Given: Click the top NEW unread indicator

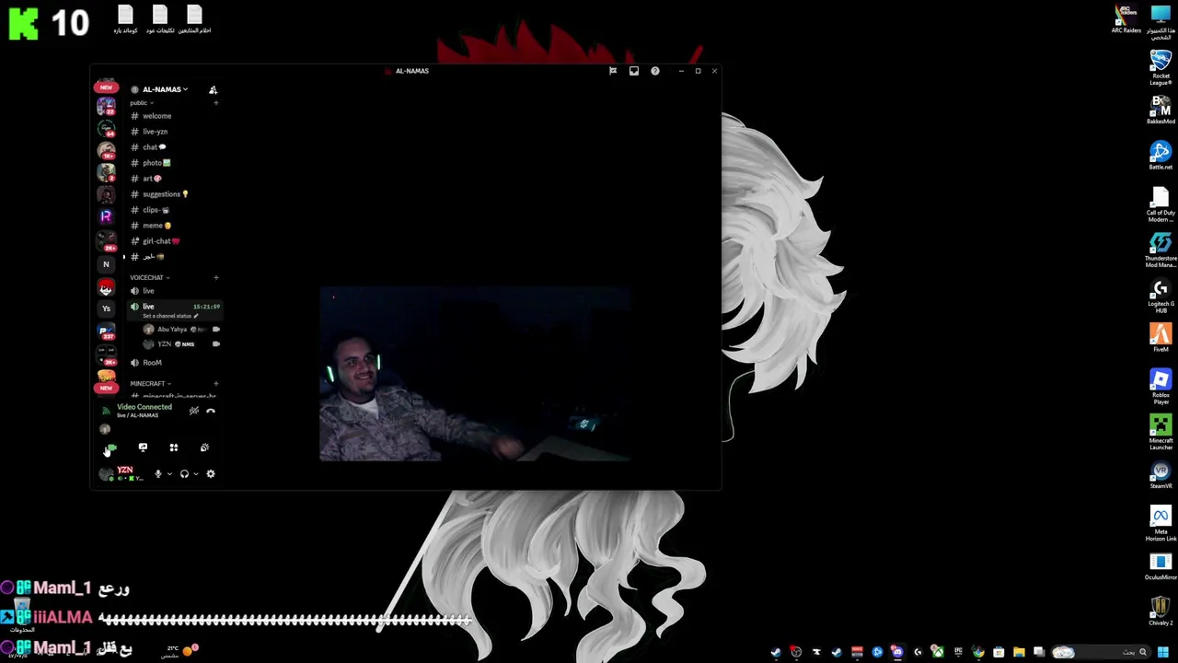Looking at the screenshot, I should (106, 87).
